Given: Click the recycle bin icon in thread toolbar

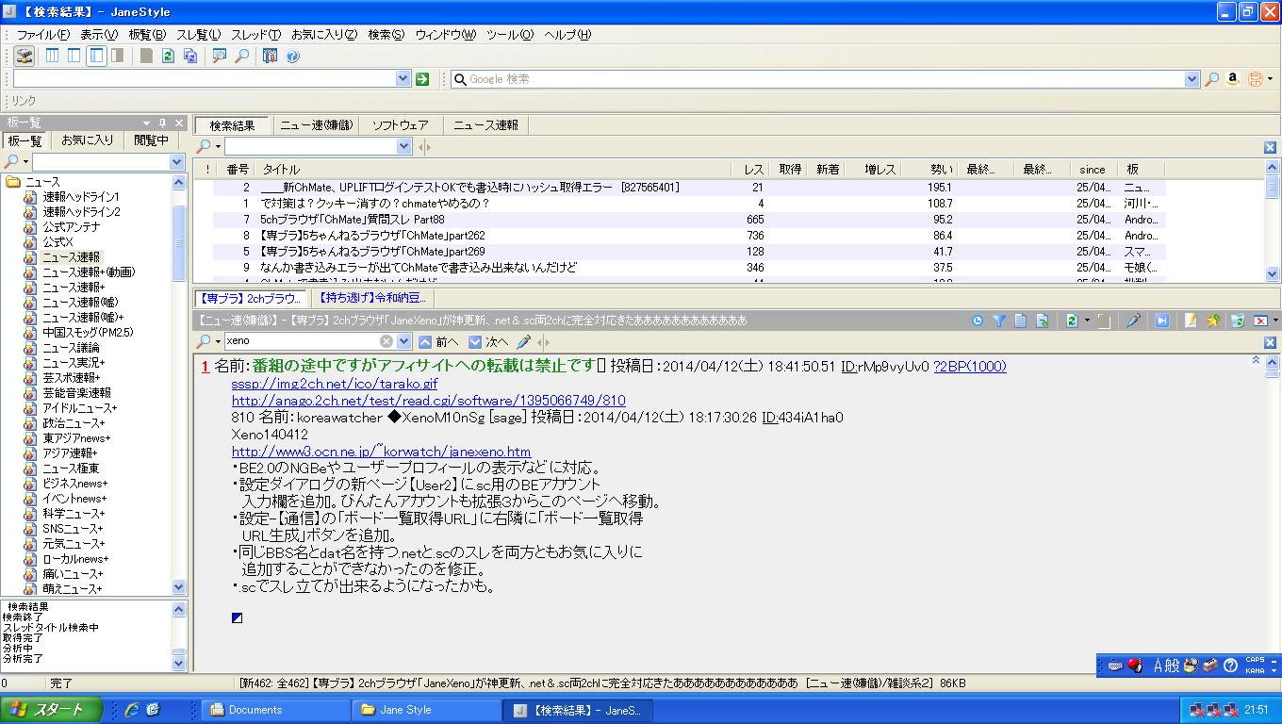Looking at the screenshot, I should tap(1238, 321).
